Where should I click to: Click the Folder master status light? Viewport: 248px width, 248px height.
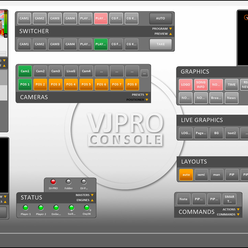tap(68, 182)
